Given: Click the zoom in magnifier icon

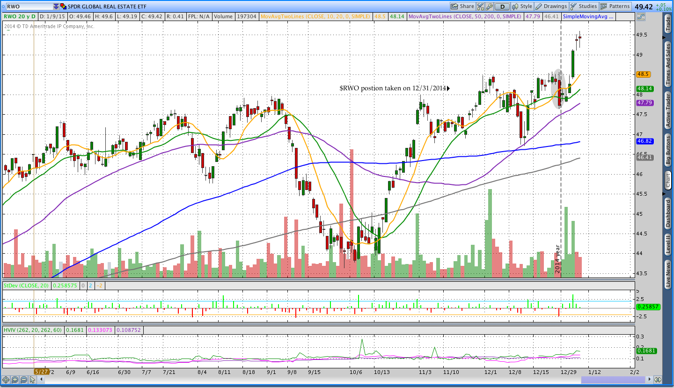Looking at the screenshot, I should pyautogui.click(x=15, y=380).
